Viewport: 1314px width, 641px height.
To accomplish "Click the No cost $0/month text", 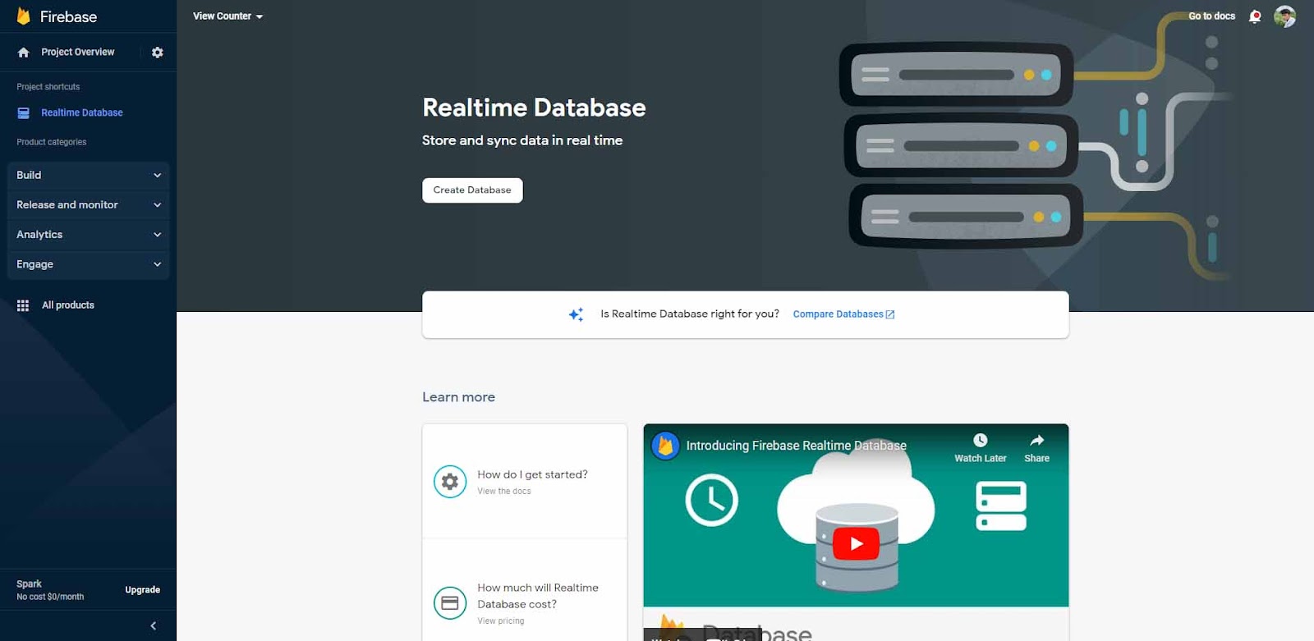I will click(x=50, y=598).
